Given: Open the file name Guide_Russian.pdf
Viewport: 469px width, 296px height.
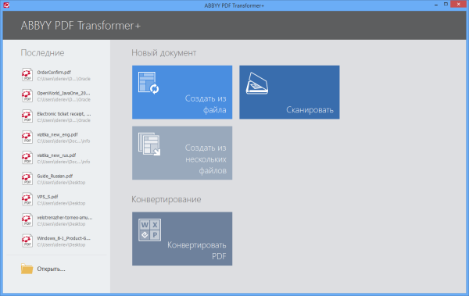Looking at the screenshot, I should tap(55, 176).
